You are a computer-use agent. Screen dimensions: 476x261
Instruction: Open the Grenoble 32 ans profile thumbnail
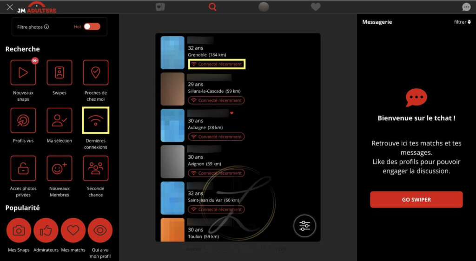(172, 53)
